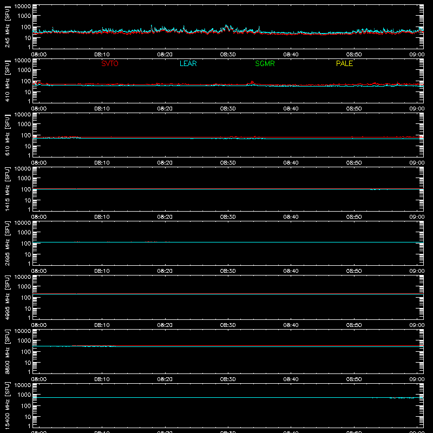Click the 09:00 tick under 8800 MHz plot
Screen dimensions: 433x433
pyautogui.click(x=417, y=379)
